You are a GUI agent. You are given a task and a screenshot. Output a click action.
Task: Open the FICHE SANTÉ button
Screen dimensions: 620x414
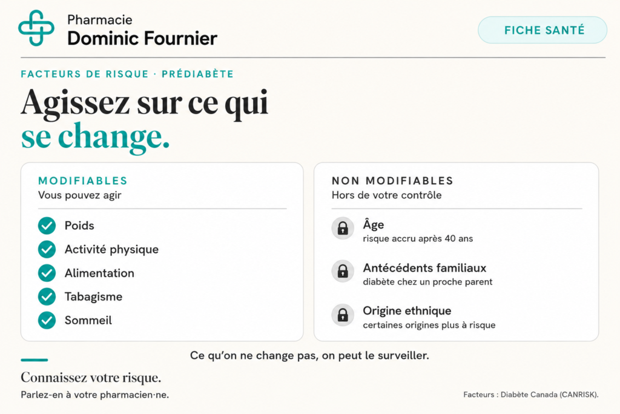542,30
